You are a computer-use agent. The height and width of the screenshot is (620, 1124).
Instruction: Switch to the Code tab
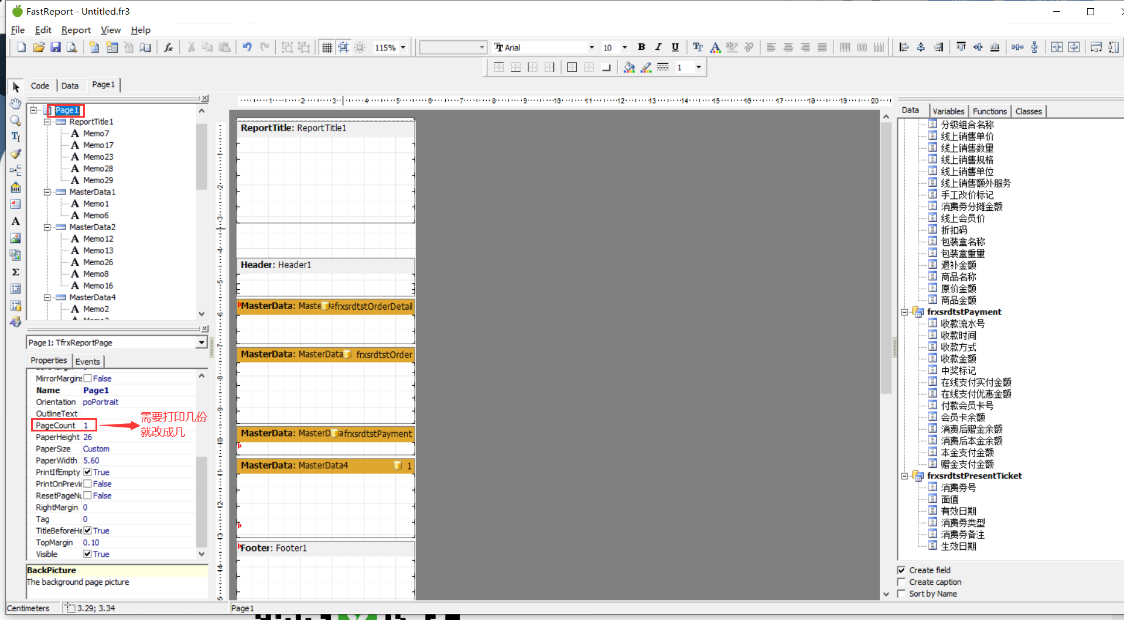tap(40, 85)
